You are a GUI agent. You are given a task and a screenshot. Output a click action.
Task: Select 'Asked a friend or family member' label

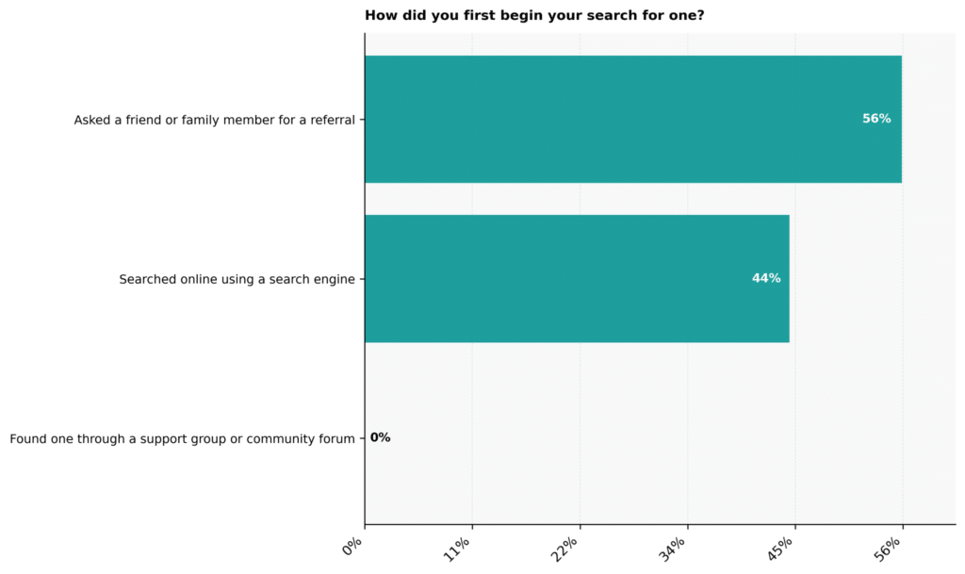pos(215,120)
